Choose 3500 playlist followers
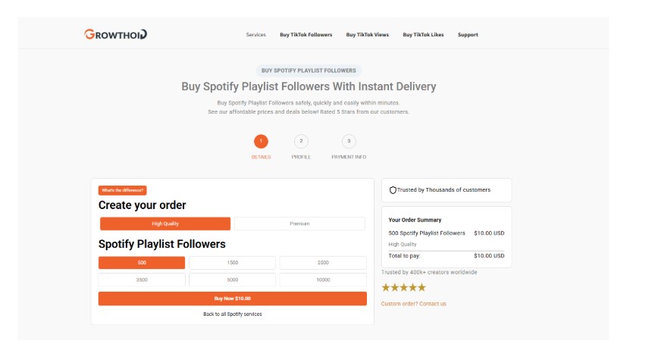 [142, 280]
